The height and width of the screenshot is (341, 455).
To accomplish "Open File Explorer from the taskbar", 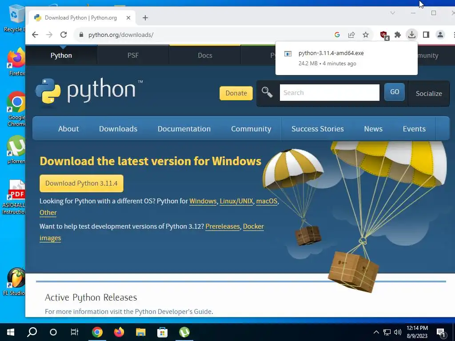I will pyautogui.click(x=141, y=332).
